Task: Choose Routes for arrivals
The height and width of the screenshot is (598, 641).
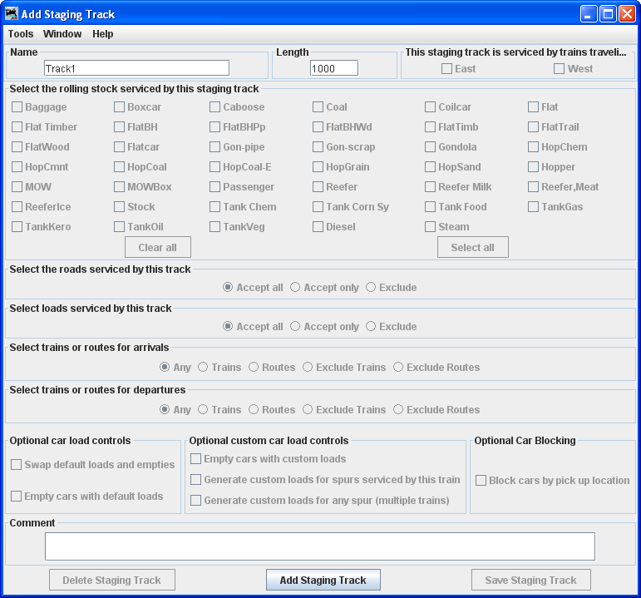Action: (254, 368)
